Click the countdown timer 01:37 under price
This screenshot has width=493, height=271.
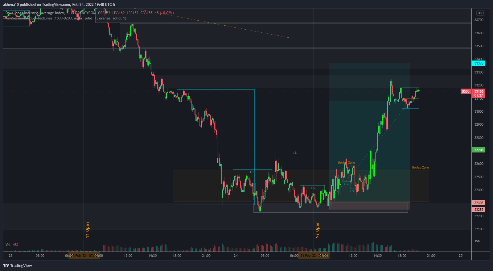click(x=479, y=96)
